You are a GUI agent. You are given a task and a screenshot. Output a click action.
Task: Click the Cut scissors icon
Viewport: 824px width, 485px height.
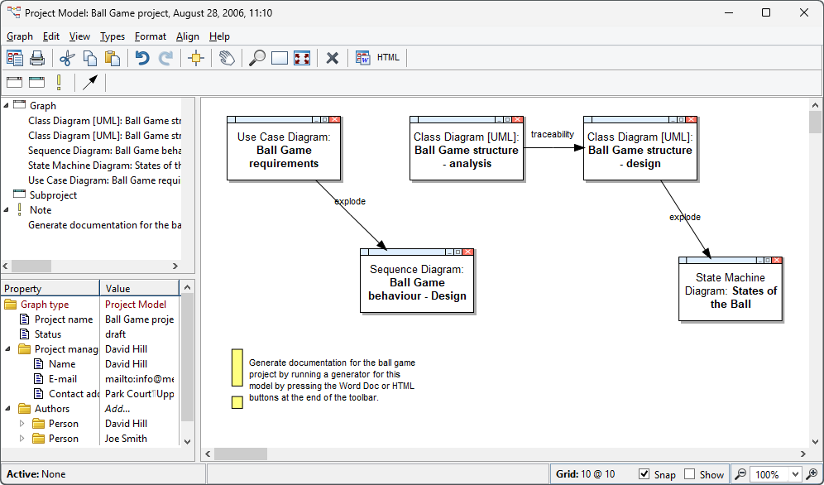point(65,58)
